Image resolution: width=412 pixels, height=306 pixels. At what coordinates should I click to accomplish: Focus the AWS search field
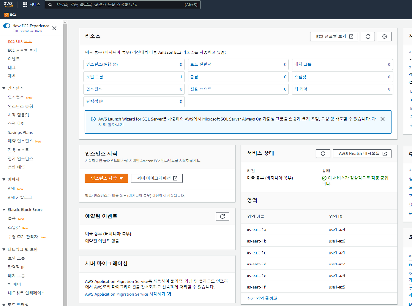pos(123,5)
